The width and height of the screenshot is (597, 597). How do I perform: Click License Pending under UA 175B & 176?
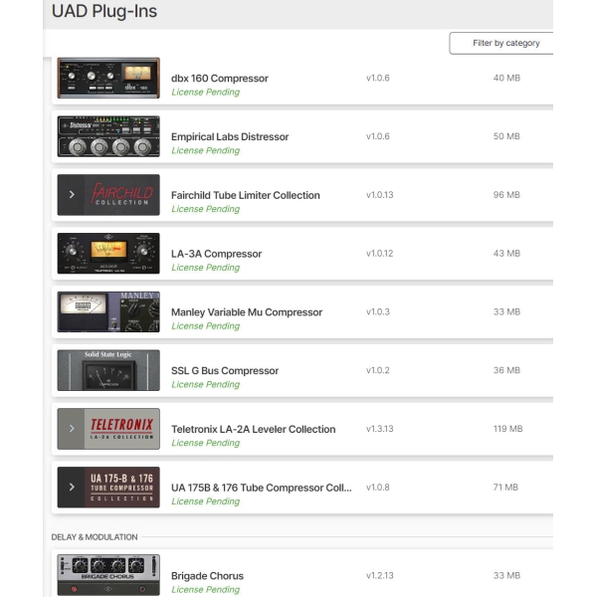point(206,501)
